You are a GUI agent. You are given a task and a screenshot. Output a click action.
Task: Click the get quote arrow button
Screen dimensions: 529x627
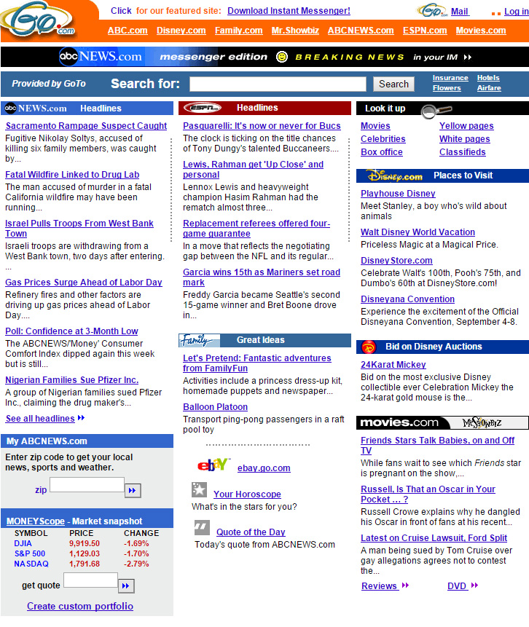click(126, 585)
